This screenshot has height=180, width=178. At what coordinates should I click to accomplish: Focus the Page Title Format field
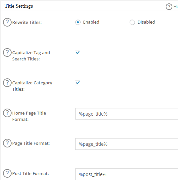pyautogui.click(x=127, y=144)
